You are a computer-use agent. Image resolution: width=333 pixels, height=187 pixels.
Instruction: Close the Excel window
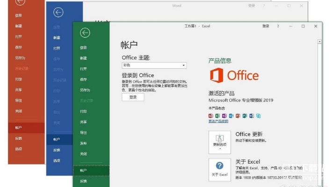pyautogui.click(x=316, y=26)
